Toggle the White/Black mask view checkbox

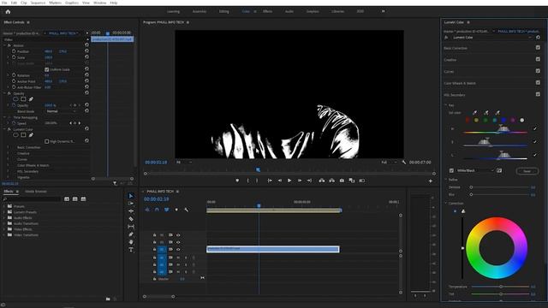(x=451, y=170)
